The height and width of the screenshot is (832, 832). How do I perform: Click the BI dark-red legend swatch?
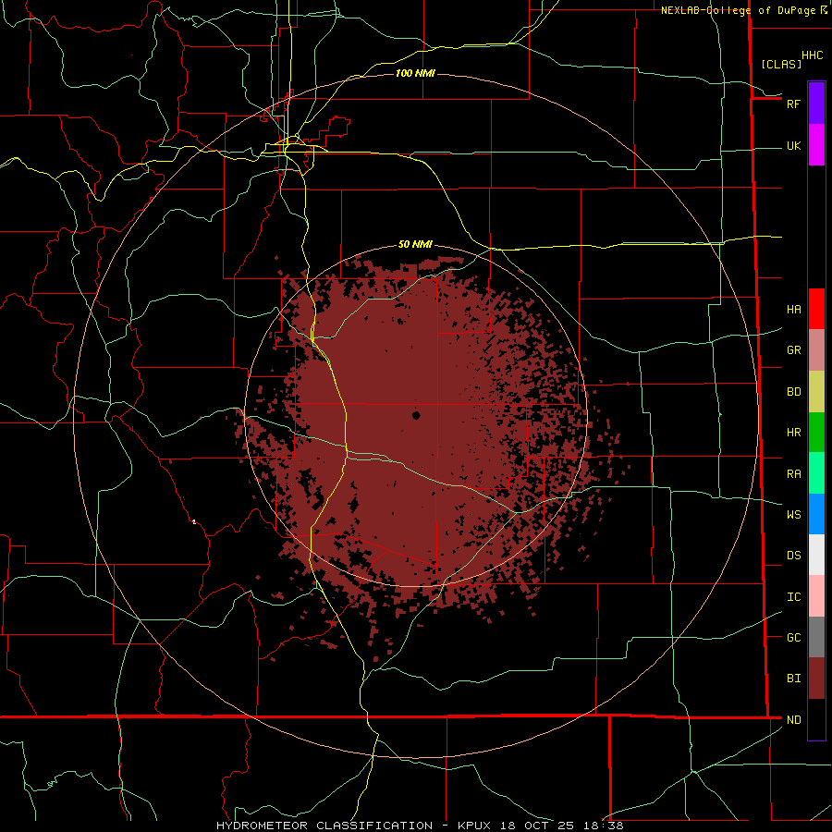point(816,679)
